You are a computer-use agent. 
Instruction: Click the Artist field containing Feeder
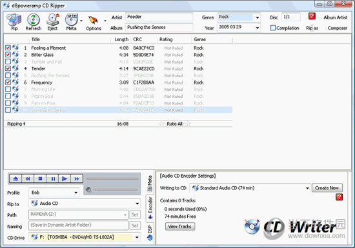(159, 17)
